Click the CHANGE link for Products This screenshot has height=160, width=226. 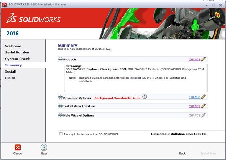pos(194,59)
